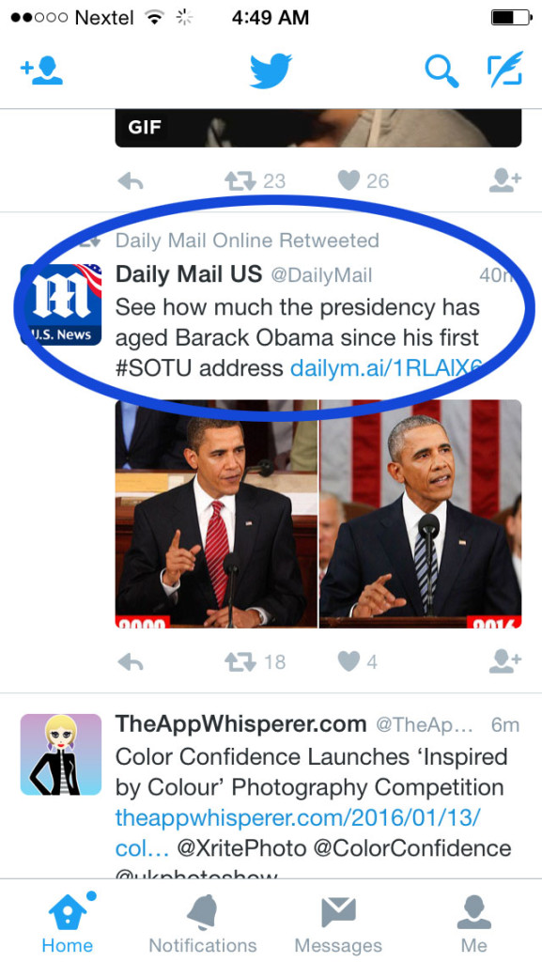542x962 pixels.
Task: Open search with the magnifier icon
Action: (441, 71)
